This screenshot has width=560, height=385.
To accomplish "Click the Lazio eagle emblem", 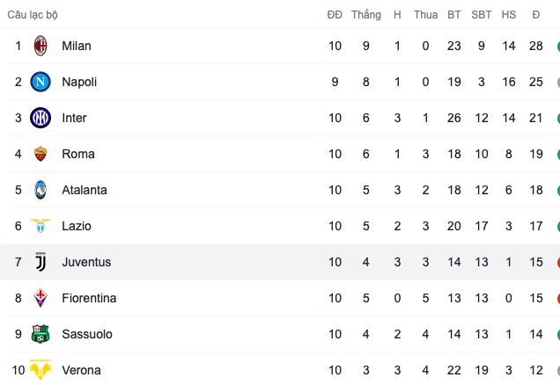I will 41,226.
